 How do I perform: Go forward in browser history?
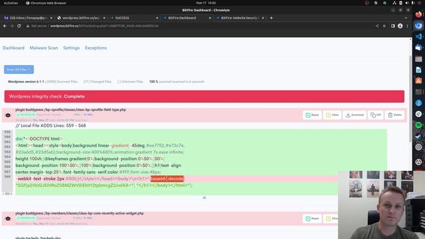[x=12, y=26]
